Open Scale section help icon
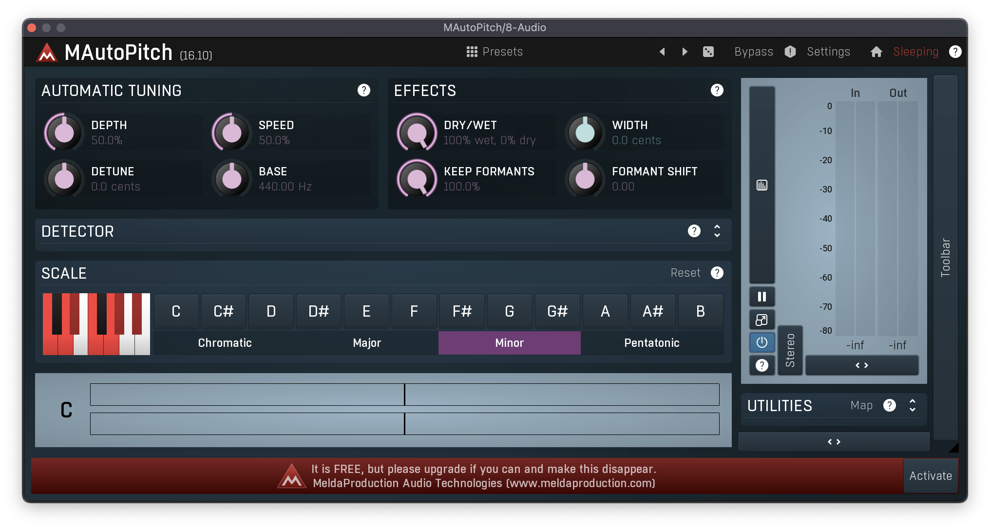The image size is (990, 529). tap(717, 273)
